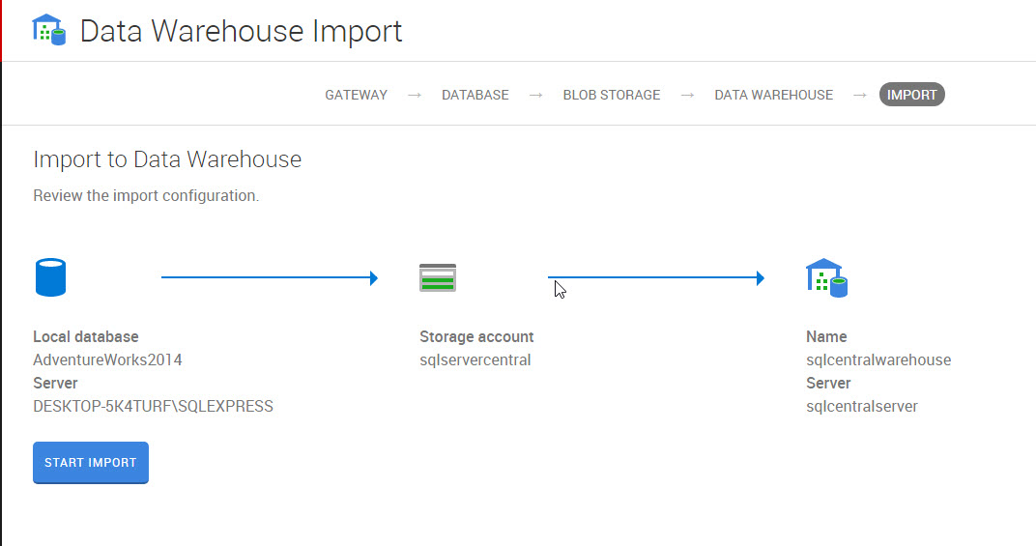Click the Data Warehouse Import header icon

[48, 30]
